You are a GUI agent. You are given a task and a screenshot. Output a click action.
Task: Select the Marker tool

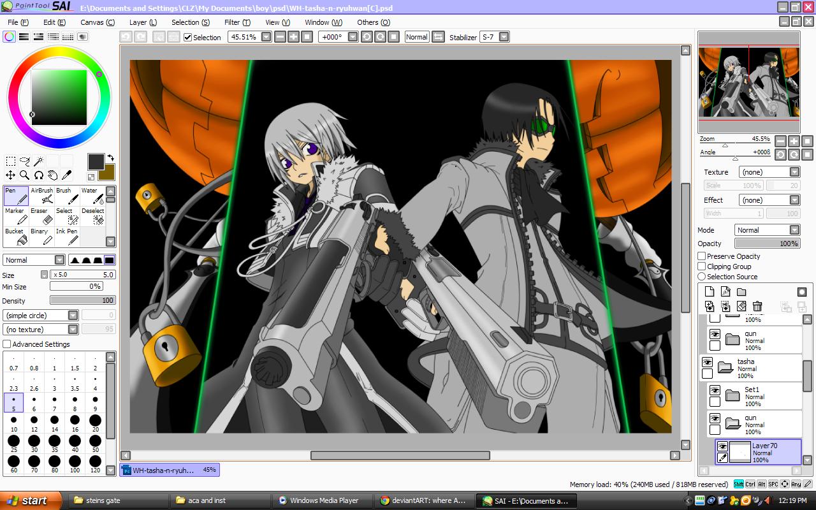16,216
